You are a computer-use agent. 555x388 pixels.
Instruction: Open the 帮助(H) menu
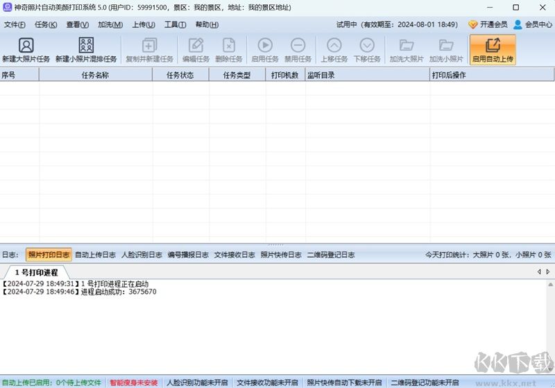click(x=207, y=25)
